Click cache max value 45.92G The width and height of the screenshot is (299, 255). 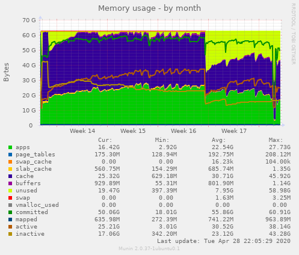pyautogui.click(x=280, y=176)
